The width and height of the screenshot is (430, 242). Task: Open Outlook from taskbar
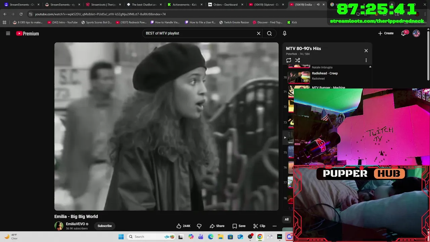click(240, 237)
